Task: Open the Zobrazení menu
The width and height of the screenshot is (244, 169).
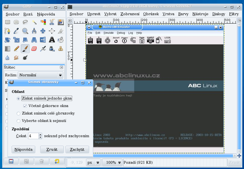Action: [x=130, y=14]
